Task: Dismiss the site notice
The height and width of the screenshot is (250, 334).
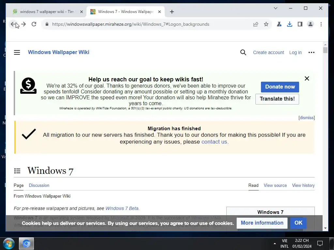Action: (x=307, y=118)
